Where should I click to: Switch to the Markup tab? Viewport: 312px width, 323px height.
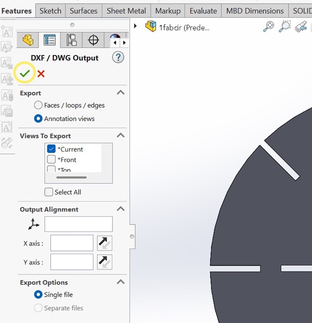(168, 11)
